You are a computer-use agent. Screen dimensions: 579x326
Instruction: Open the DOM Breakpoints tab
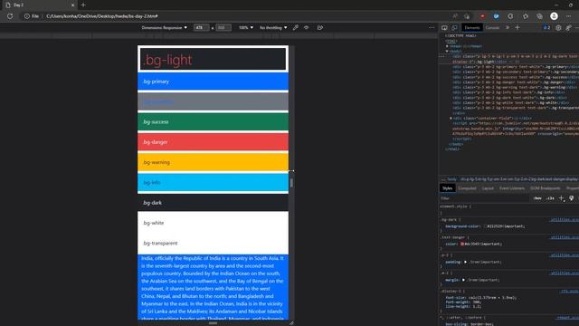click(x=545, y=188)
